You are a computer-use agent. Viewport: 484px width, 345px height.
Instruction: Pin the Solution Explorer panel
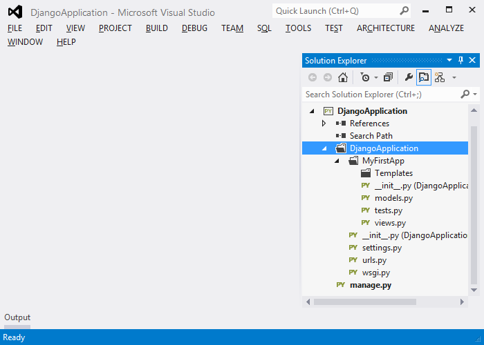460,60
